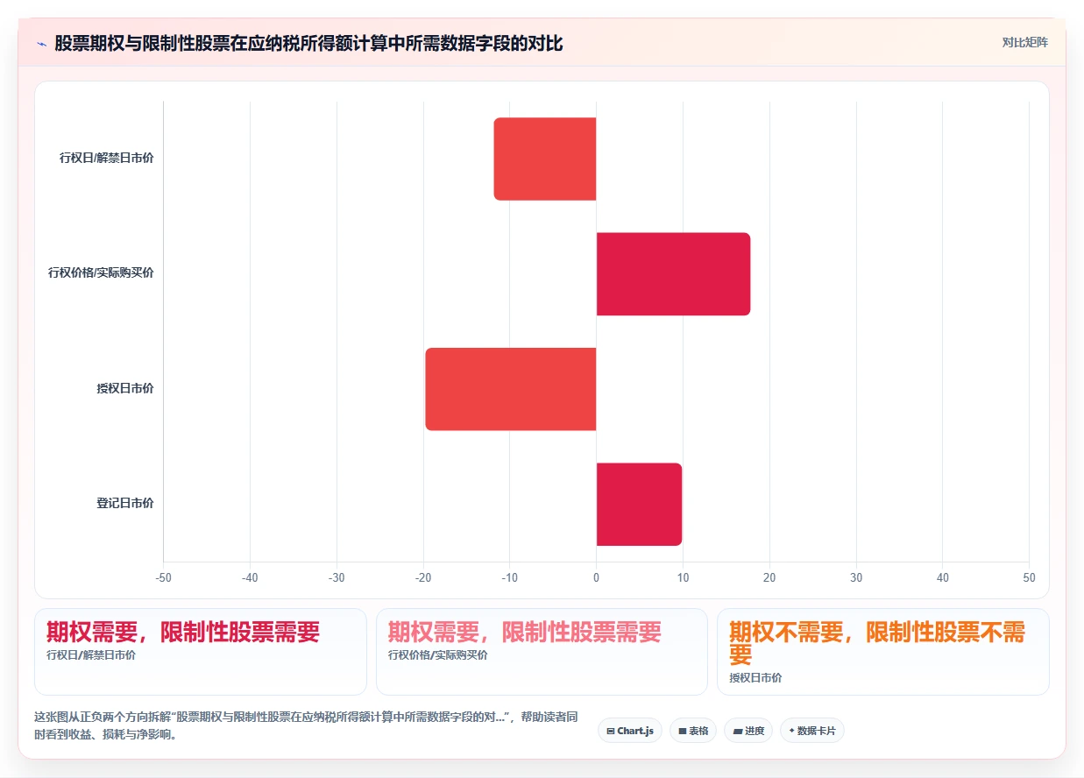Select the 进度 tag chip
This screenshot has height=778, width=1084.
[748, 731]
